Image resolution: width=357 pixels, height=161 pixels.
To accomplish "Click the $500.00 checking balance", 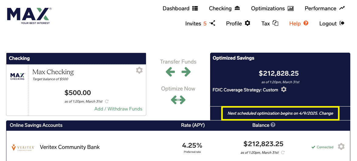I will (78, 93).
